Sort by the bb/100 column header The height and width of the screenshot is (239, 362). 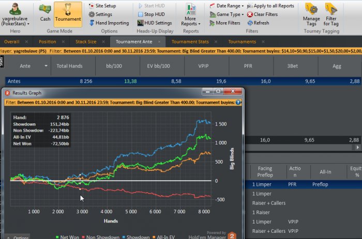coord(118,66)
